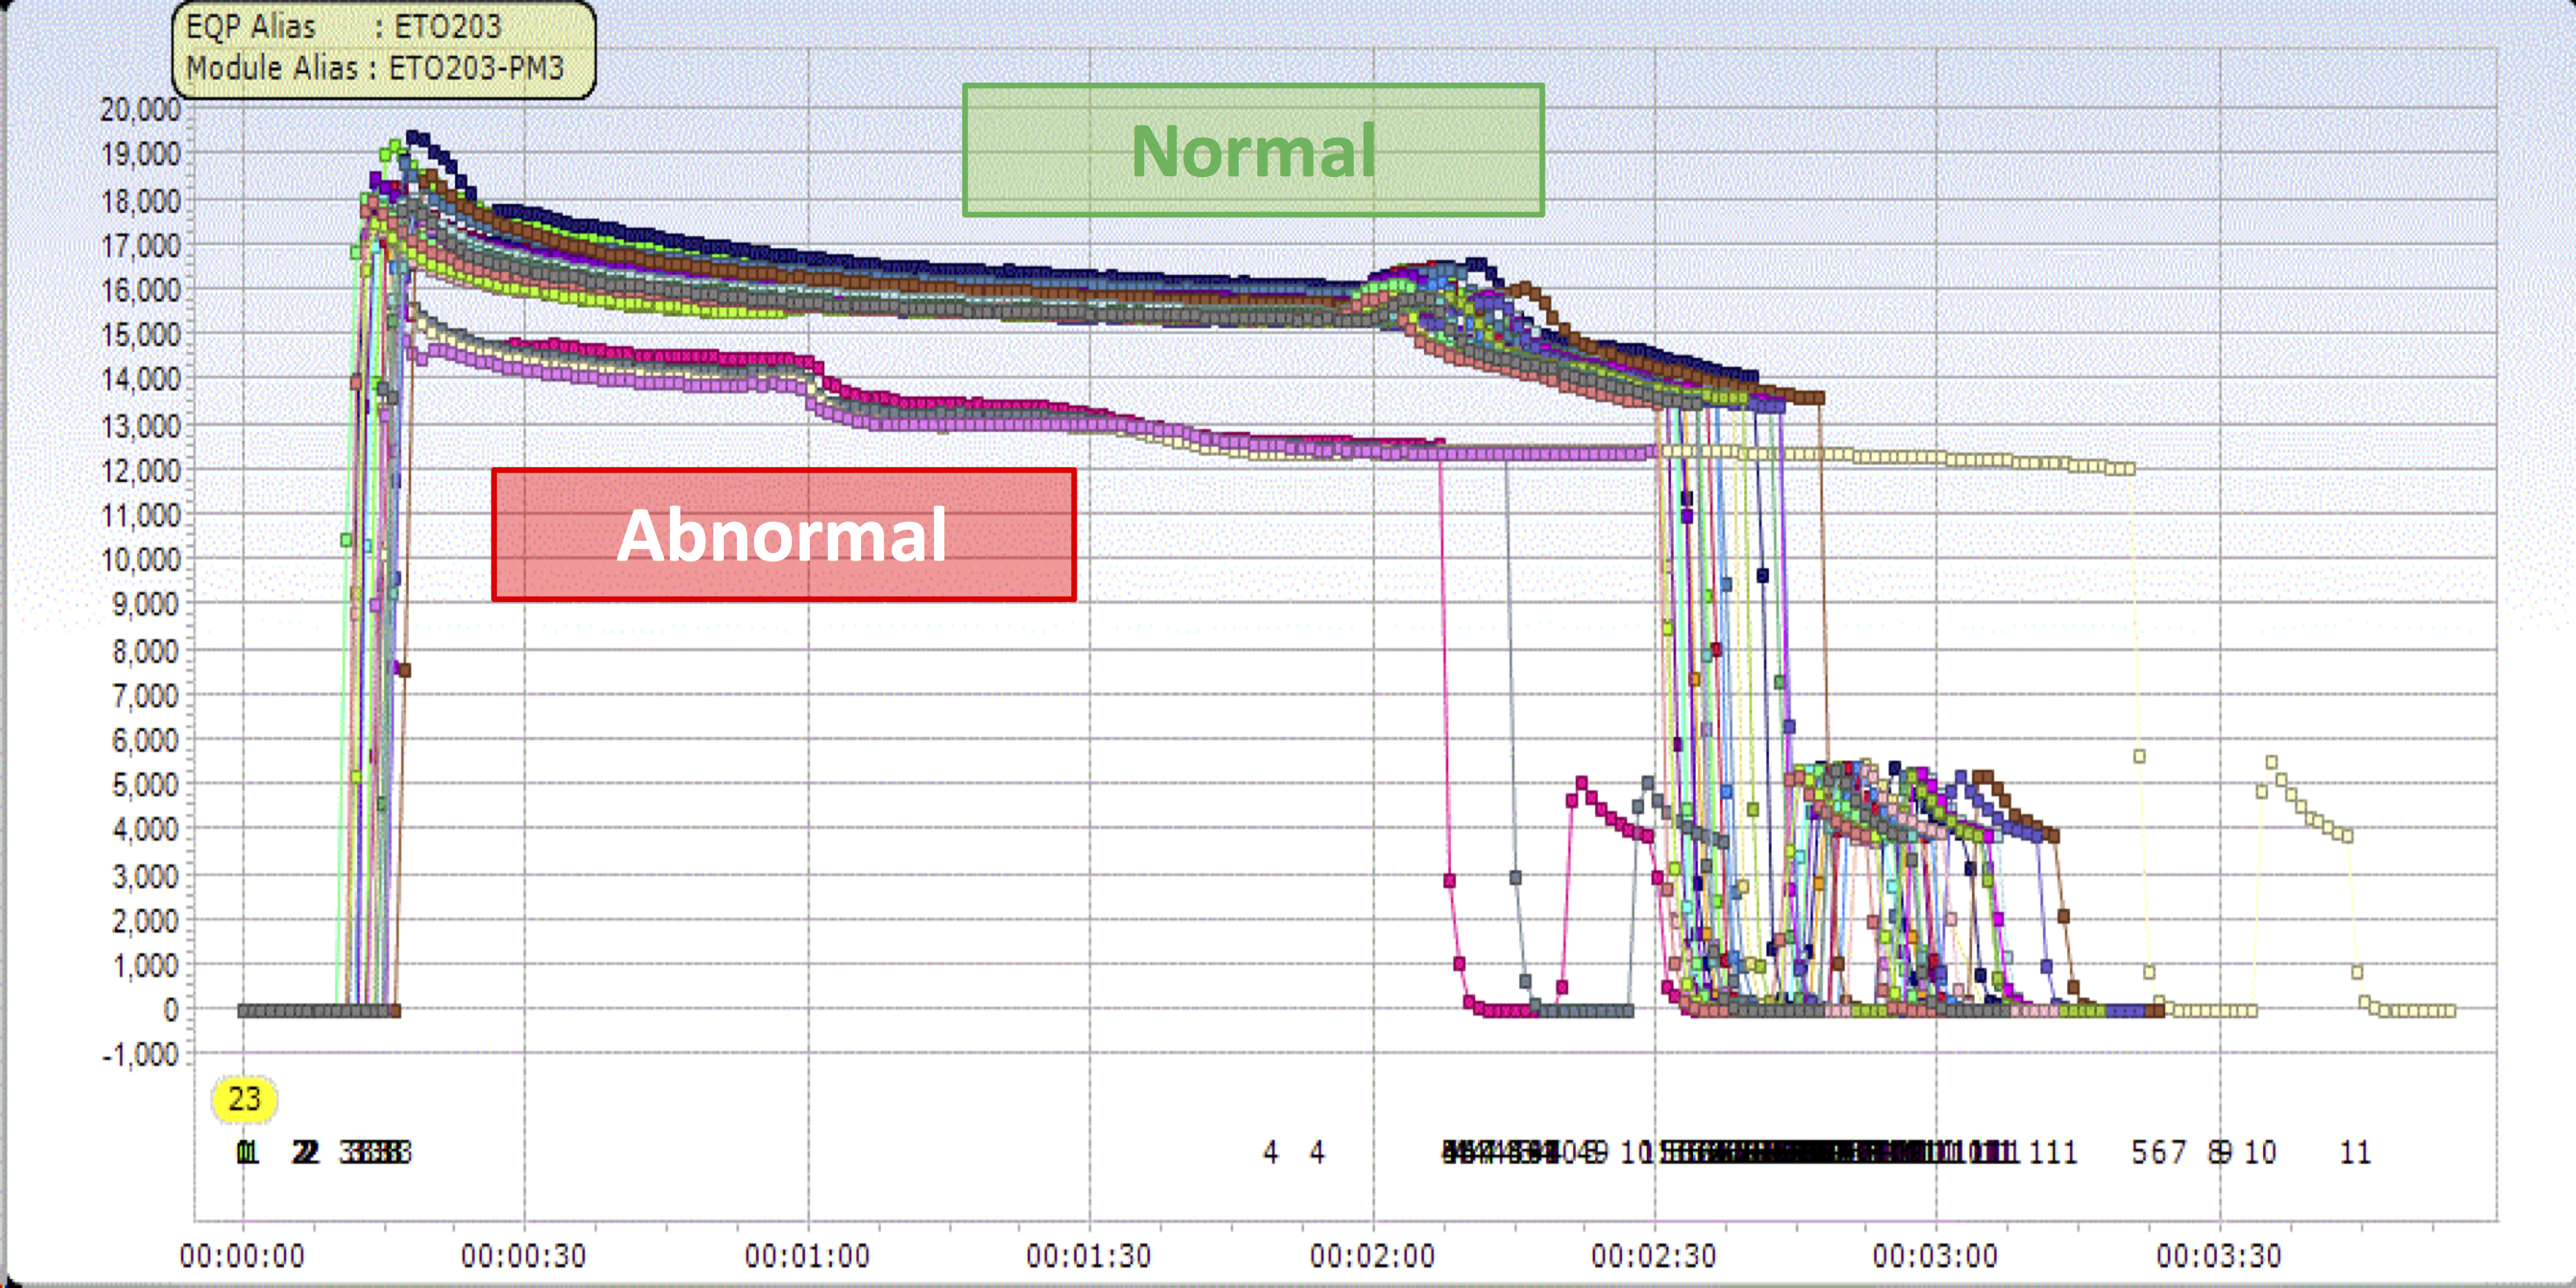
Task: Click the 00:00:00 time axis label
Action: pos(242,1255)
